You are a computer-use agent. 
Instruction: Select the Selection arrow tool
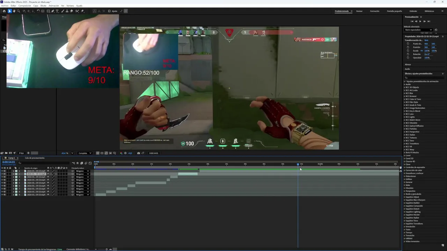point(10,11)
